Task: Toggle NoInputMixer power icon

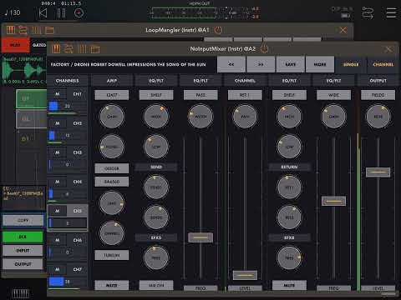Action: pyautogui.click(x=264, y=49)
